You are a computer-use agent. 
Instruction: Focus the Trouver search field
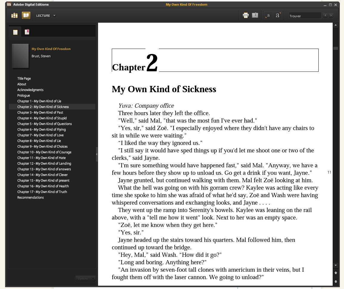(305, 16)
